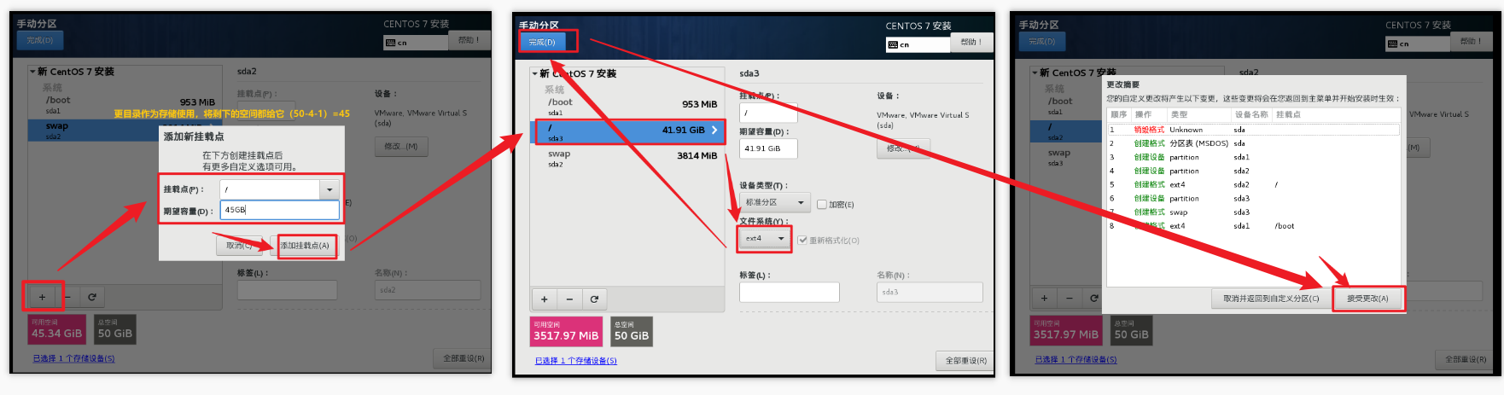Click row 2 分区表 (MSDOS) in change summary
This screenshot has width=1504, height=395.
click(1253, 143)
